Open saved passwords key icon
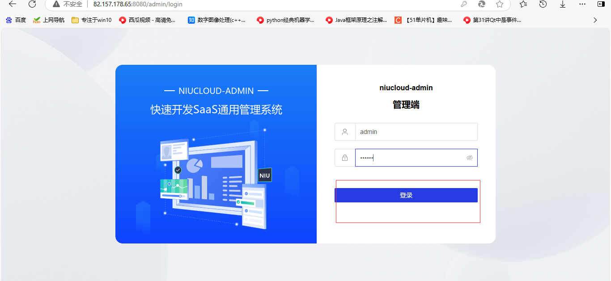 point(464,4)
